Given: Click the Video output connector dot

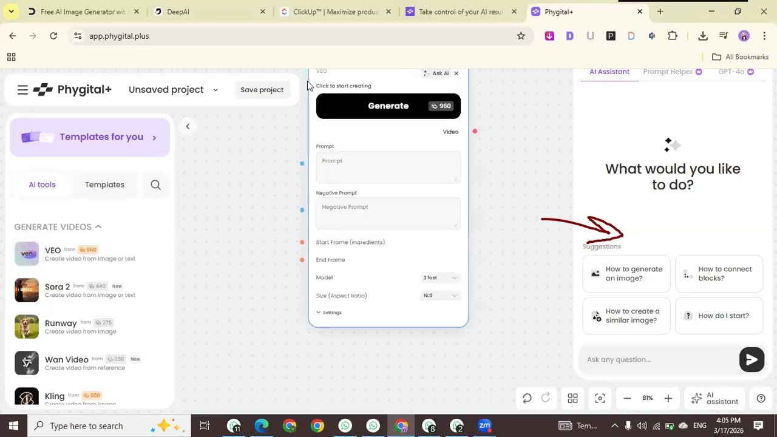Looking at the screenshot, I should click(x=475, y=132).
